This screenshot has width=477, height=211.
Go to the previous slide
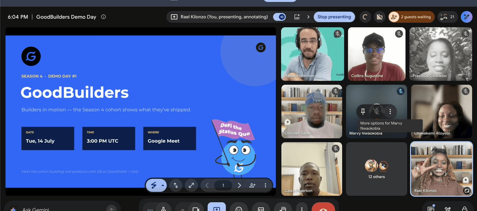(x=207, y=186)
